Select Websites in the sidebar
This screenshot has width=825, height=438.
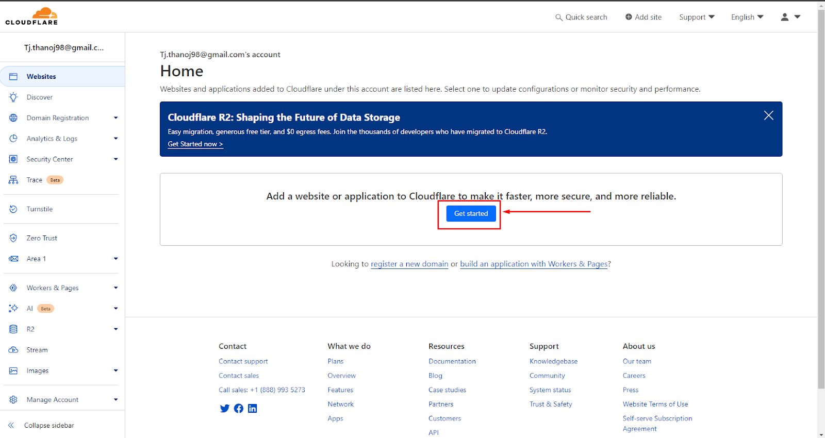[62, 76]
